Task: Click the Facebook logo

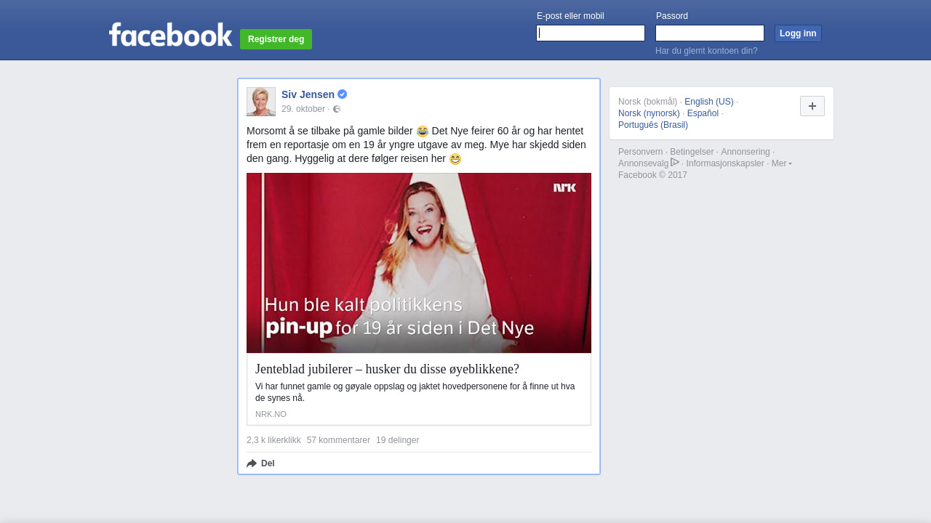Action: click(x=170, y=34)
